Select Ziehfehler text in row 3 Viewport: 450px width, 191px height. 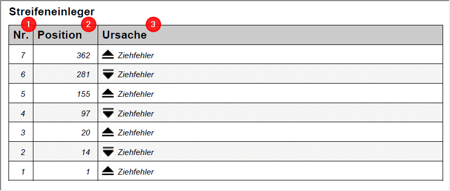[x=136, y=133]
